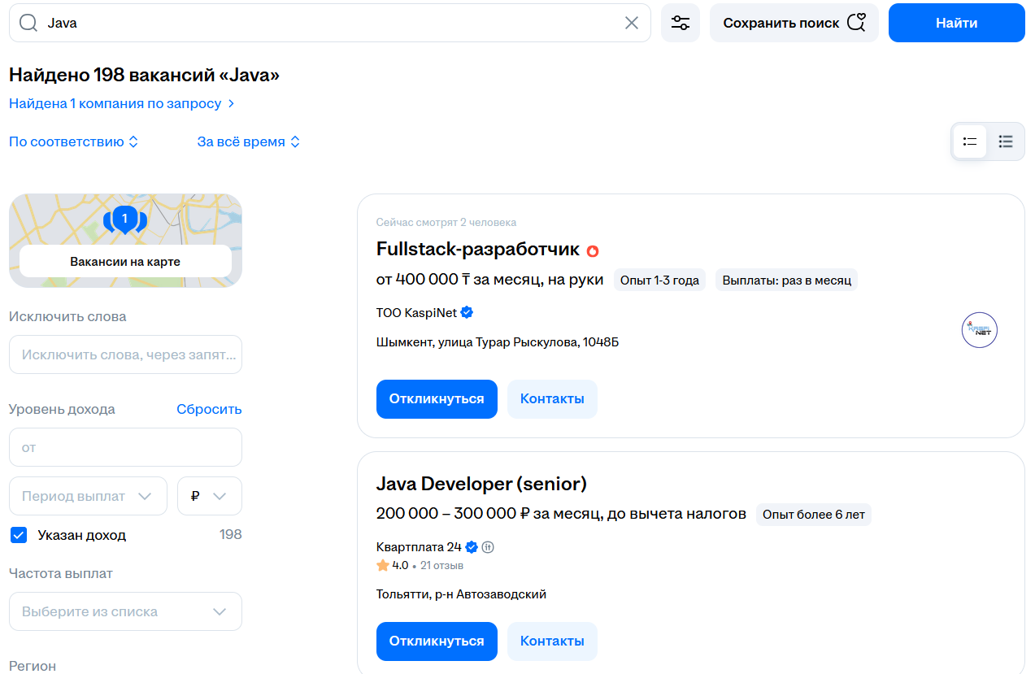Open «Контакты» for the Fullstack vacancy

coord(552,398)
